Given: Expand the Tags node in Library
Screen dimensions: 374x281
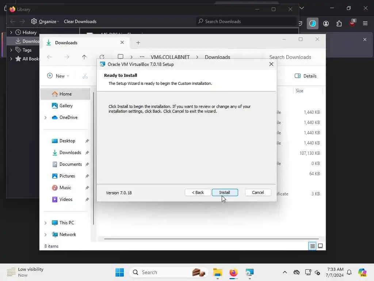Looking at the screenshot, I should click(x=11, y=50).
